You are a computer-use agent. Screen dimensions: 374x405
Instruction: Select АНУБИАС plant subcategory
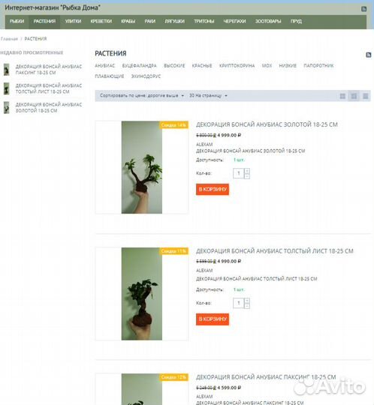tap(104, 65)
